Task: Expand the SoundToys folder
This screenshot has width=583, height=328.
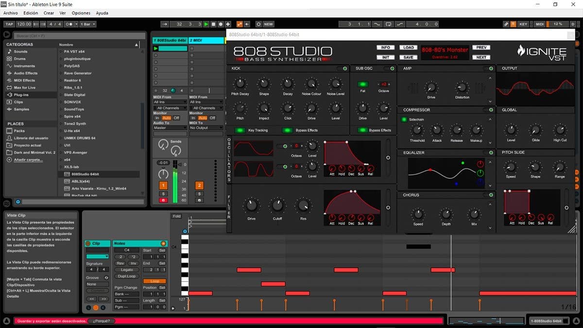Action: point(60,109)
